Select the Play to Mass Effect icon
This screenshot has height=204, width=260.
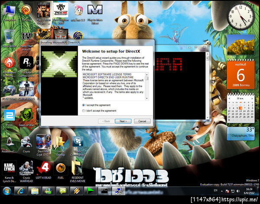(95, 14)
